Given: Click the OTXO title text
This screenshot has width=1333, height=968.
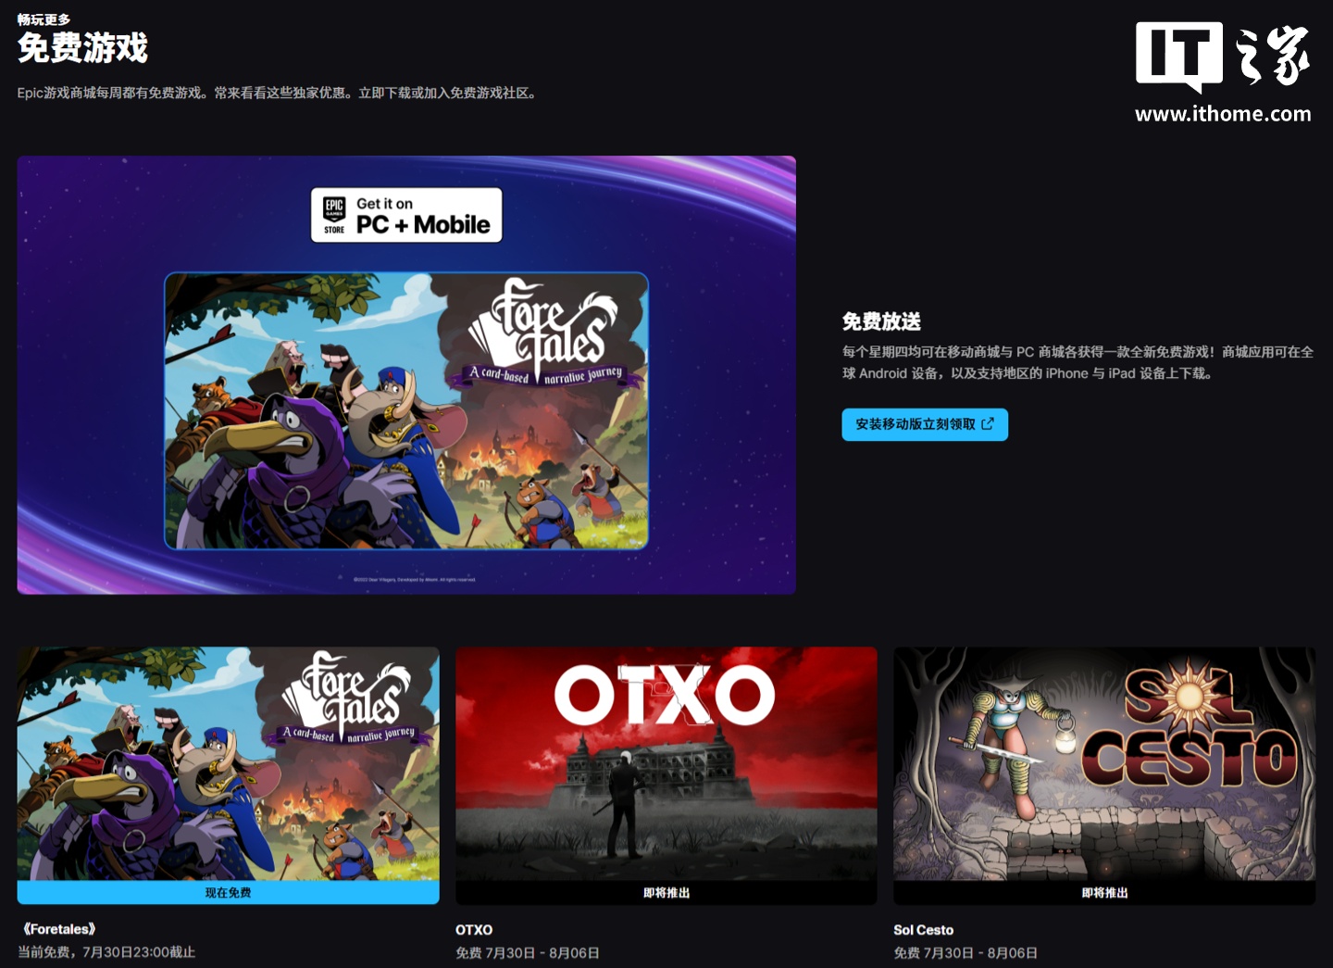Looking at the screenshot, I should tap(474, 930).
